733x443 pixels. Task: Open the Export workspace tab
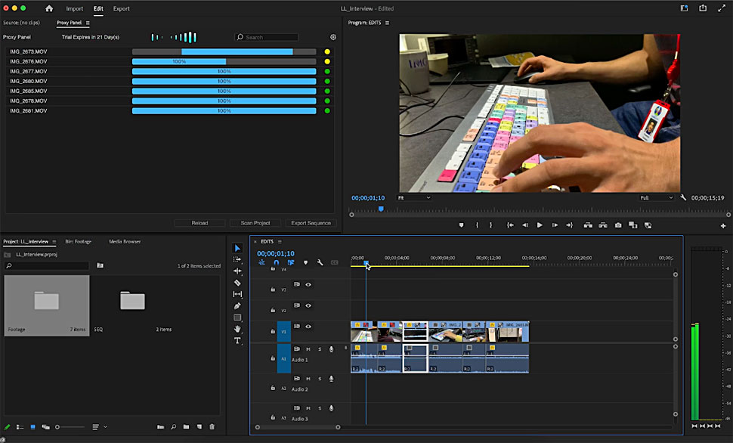click(121, 9)
